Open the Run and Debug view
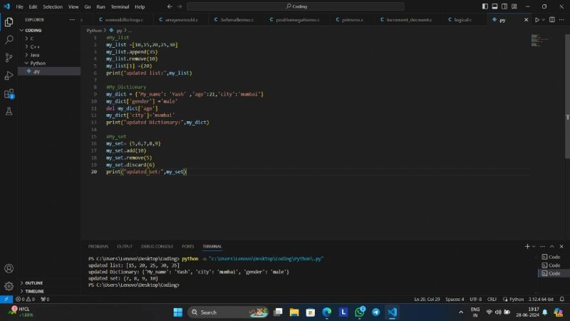 point(9,76)
